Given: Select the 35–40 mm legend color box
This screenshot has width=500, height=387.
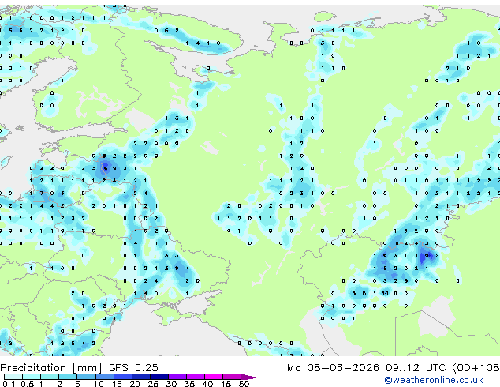Looking at the screenshot, I should pyautogui.click(x=196, y=377).
